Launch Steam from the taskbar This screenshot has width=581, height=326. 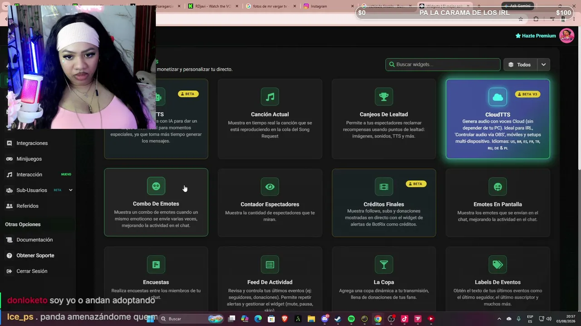(338, 319)
